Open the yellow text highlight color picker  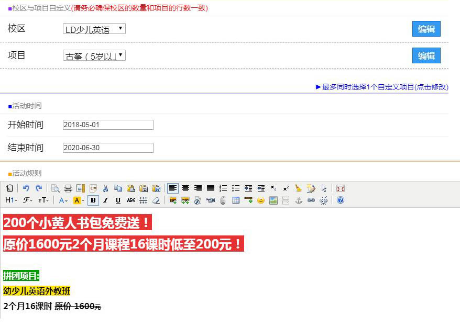[79, 200]
